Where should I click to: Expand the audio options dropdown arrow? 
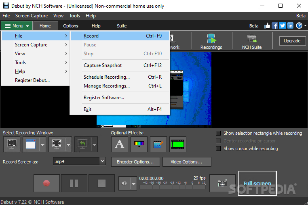click(133, 184)
